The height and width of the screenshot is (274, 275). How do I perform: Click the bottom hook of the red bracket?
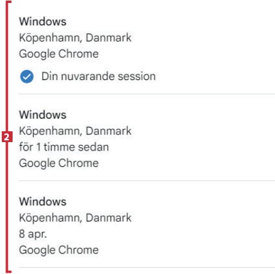(8, 272)
